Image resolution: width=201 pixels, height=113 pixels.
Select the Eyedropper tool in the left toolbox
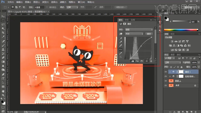tap(3, 37)
